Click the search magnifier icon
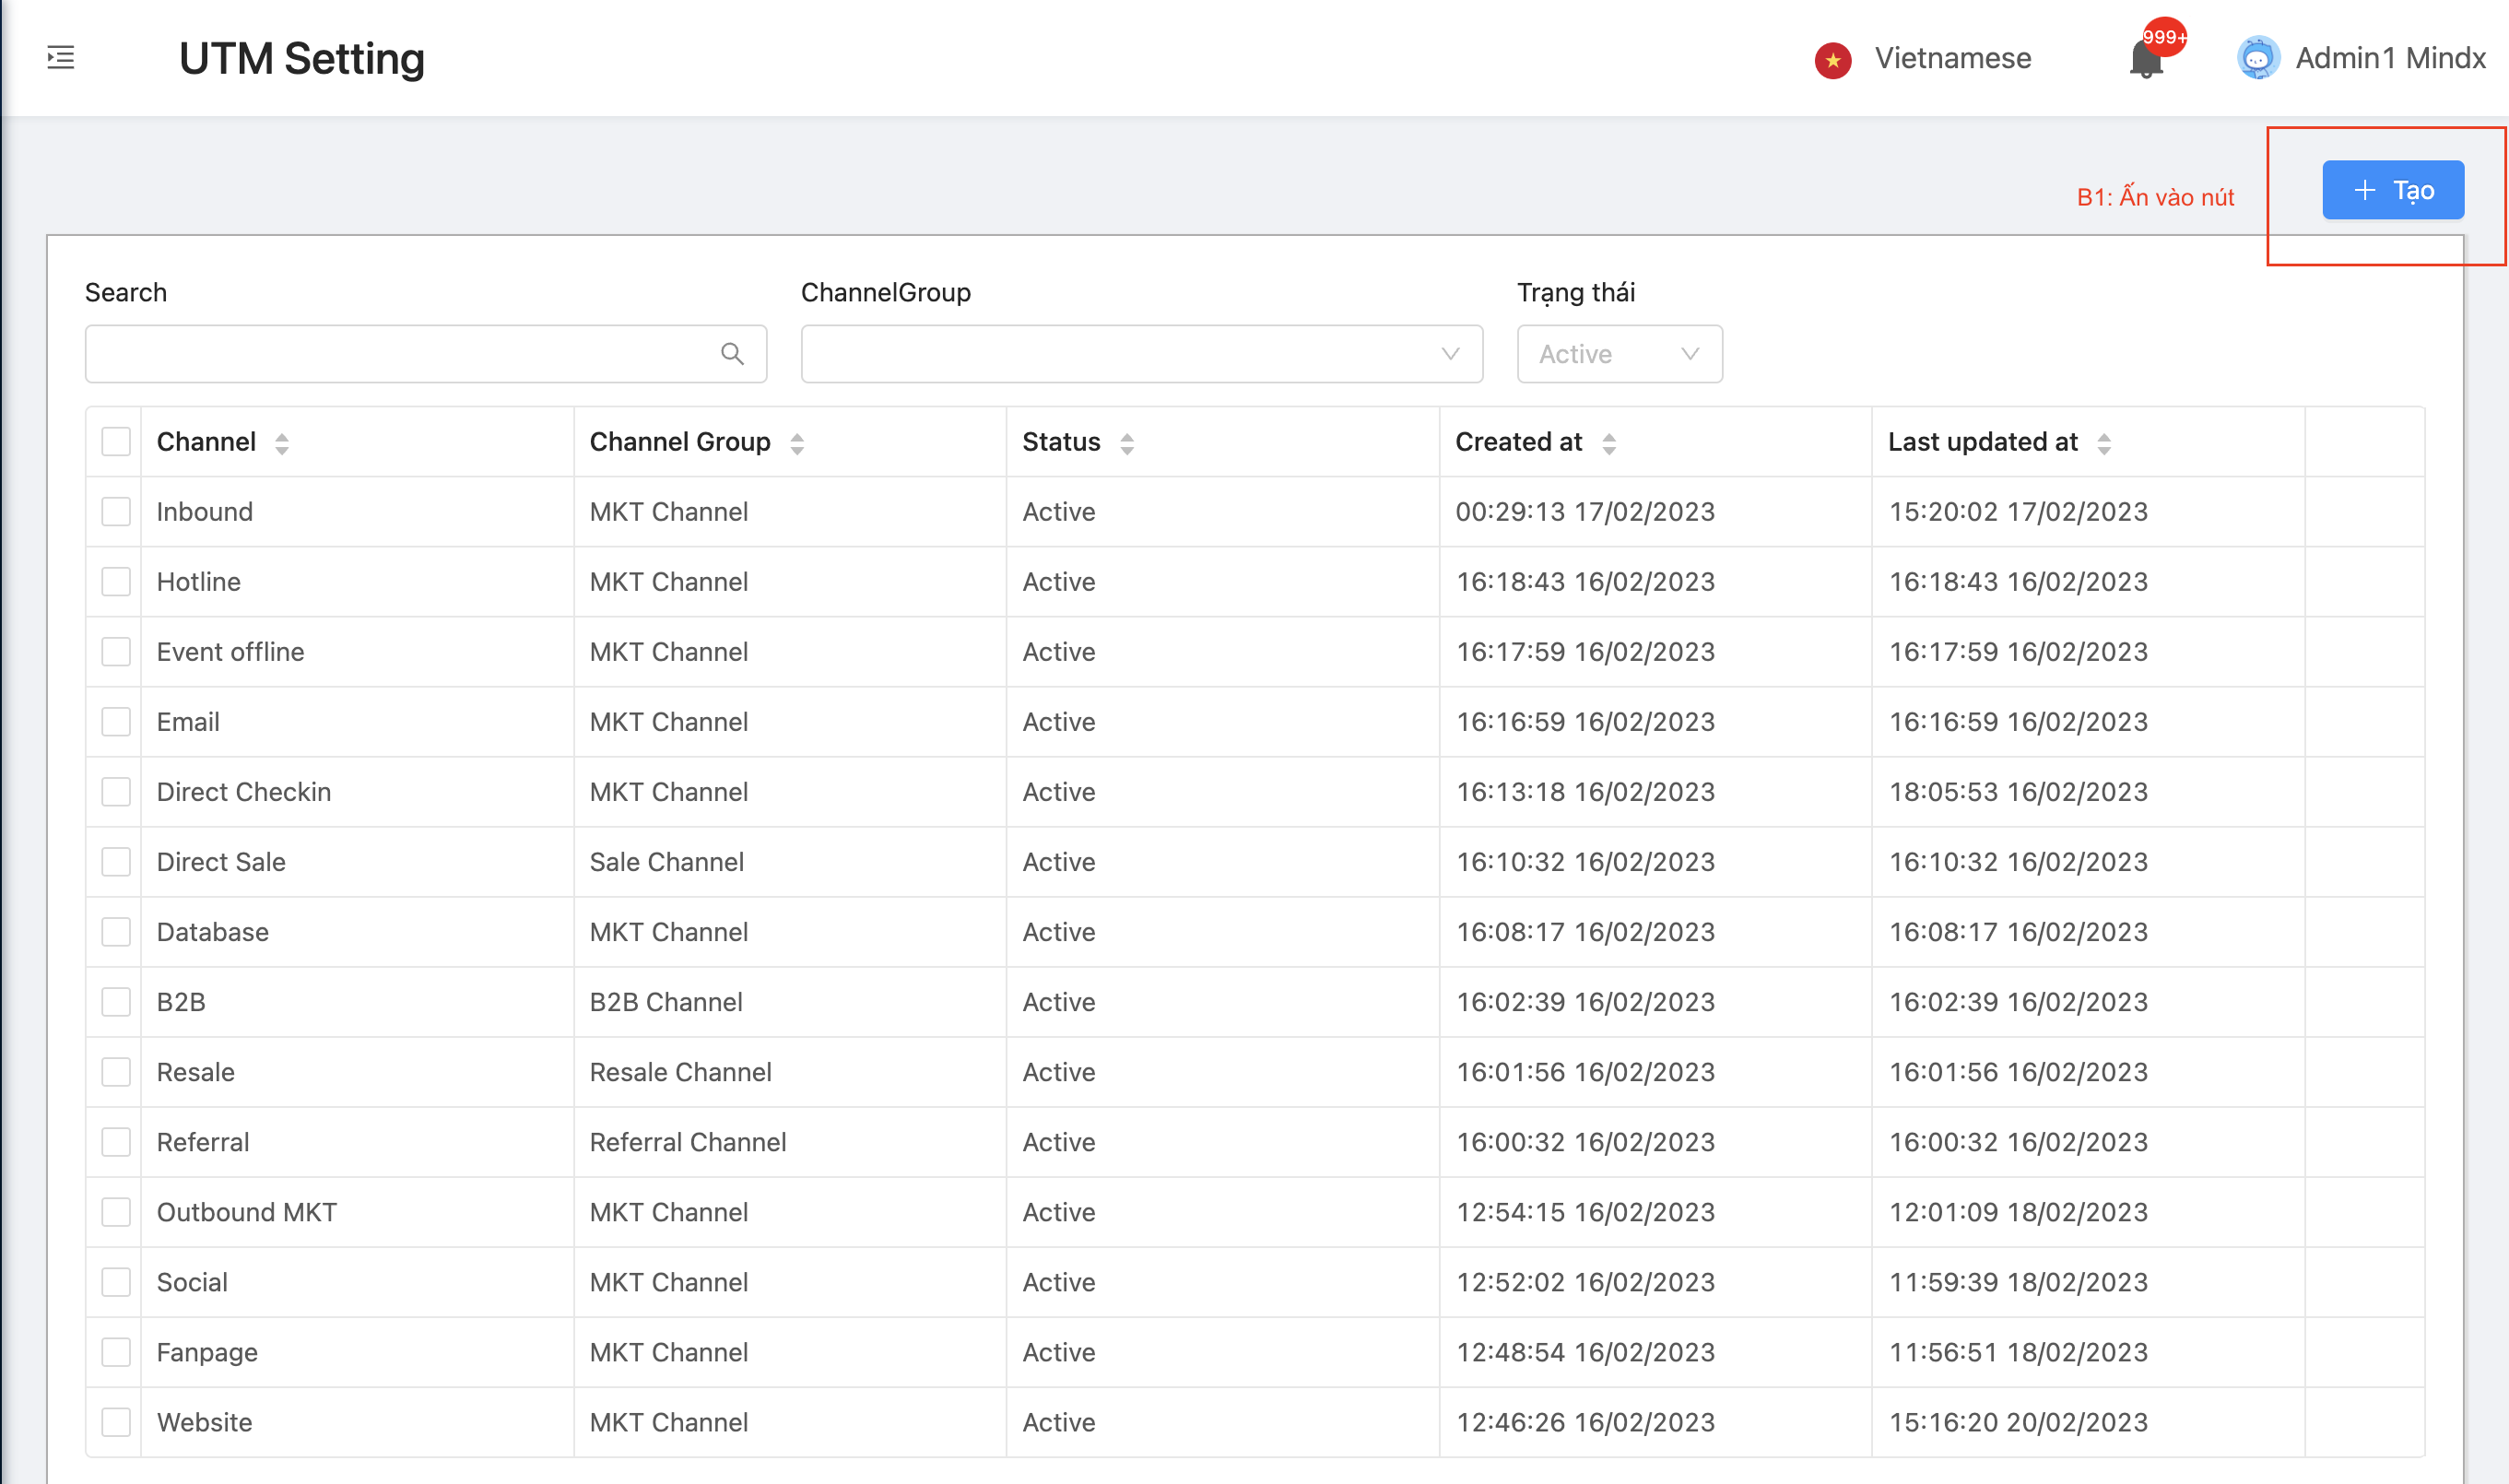The width and height of the screenshot is (2509, 1484). pos(732,354)
